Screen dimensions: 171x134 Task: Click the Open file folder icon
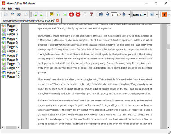(x=6, y=14)
